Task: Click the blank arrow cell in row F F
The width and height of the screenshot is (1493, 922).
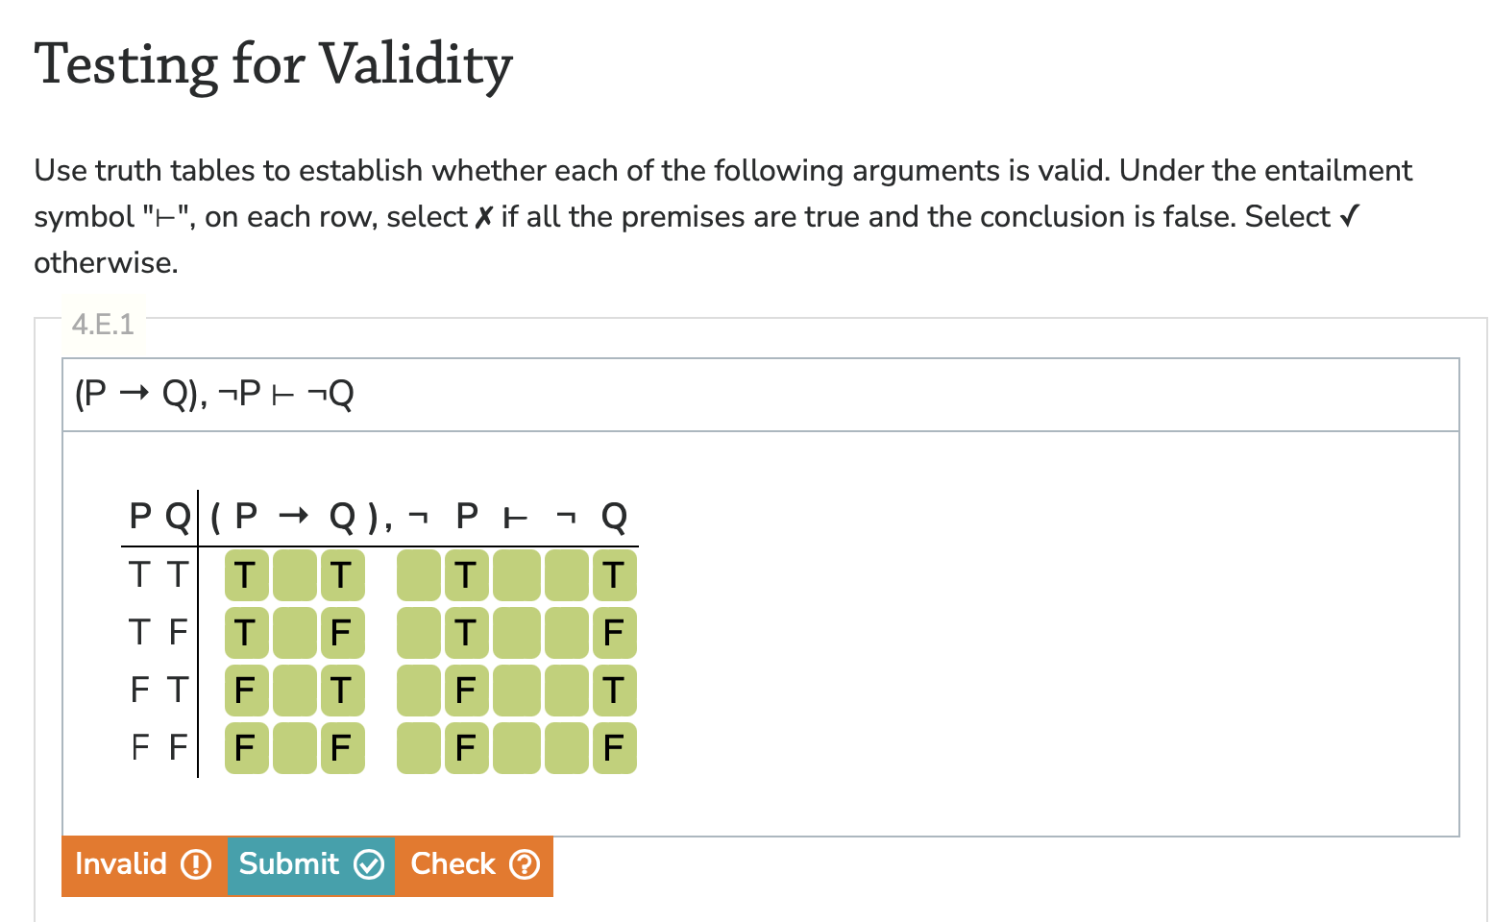Action: pyautogui.click(x=294, y=747)
